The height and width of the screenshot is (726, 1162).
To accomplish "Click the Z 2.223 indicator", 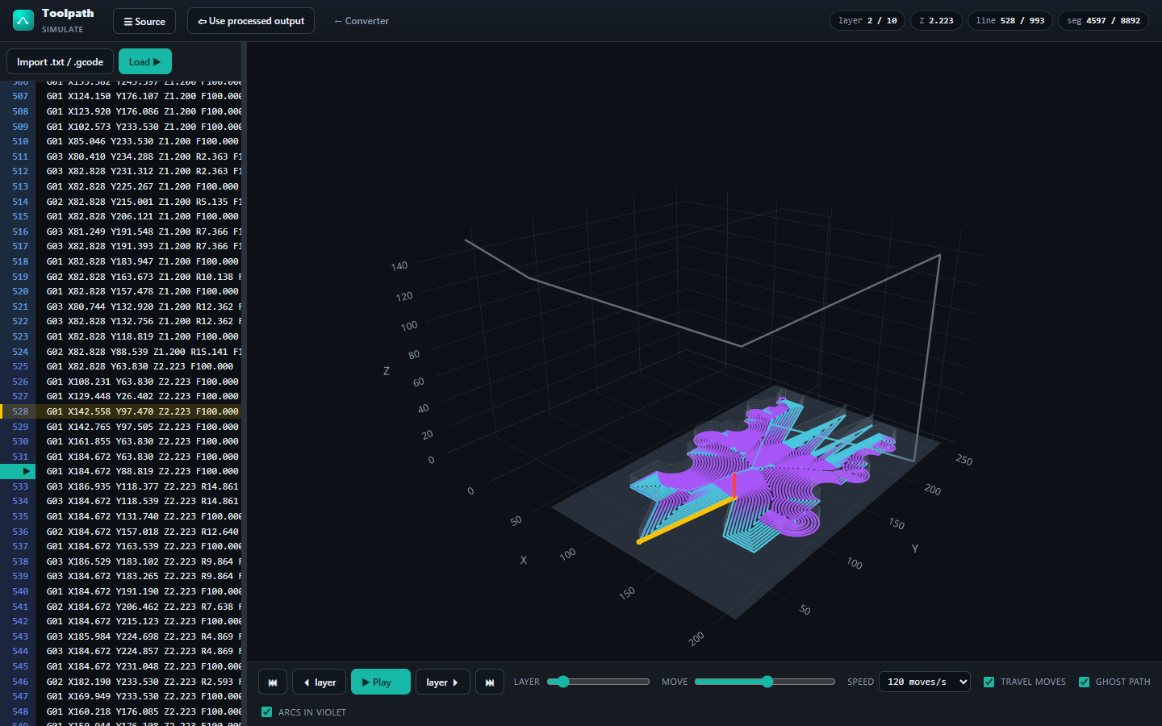I will 936,20.
